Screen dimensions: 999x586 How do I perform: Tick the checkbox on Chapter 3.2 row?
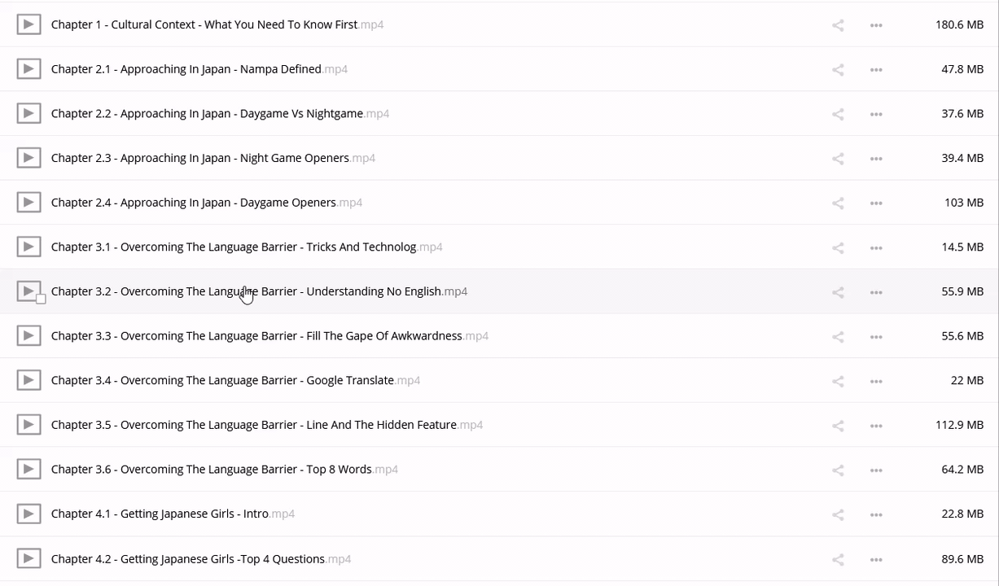coord(41,300)
